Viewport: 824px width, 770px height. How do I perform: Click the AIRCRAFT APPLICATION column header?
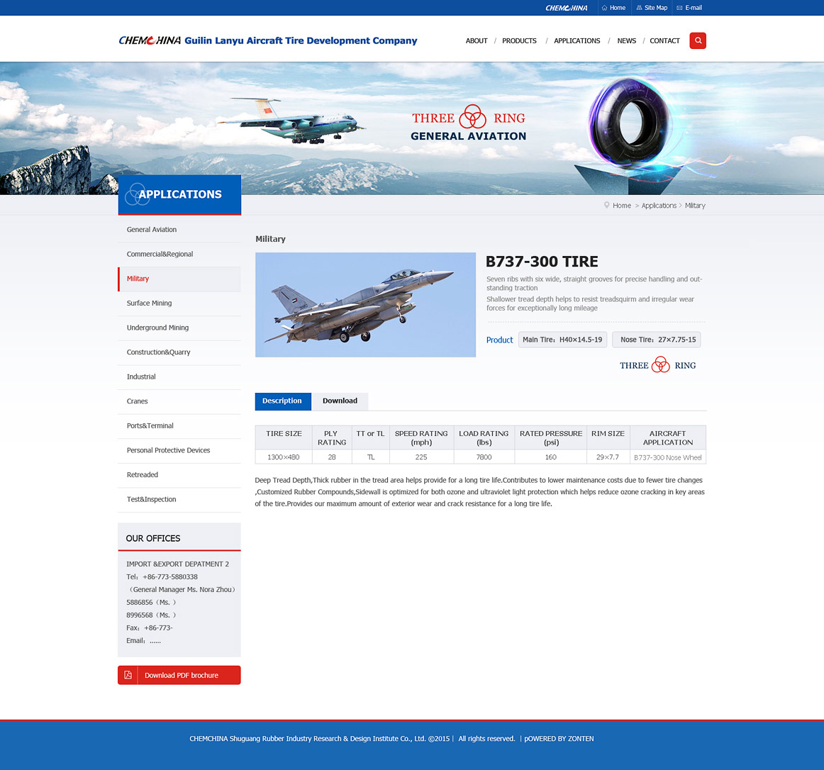668,438
